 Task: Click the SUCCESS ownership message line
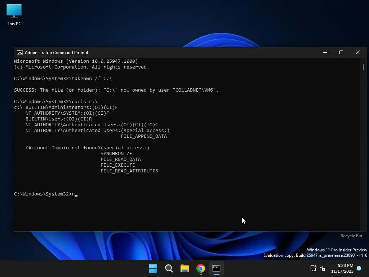pyautogui.click(x=116, y=90)
